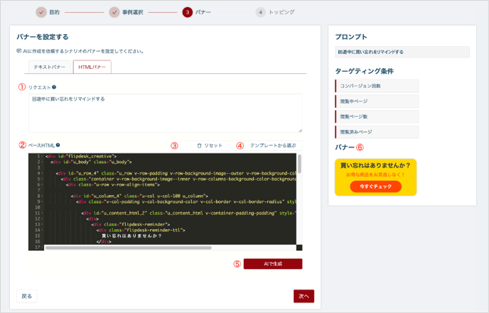Click the トッピング step label
The width and height of the screenshot is (489, 313).
(281, 13)
